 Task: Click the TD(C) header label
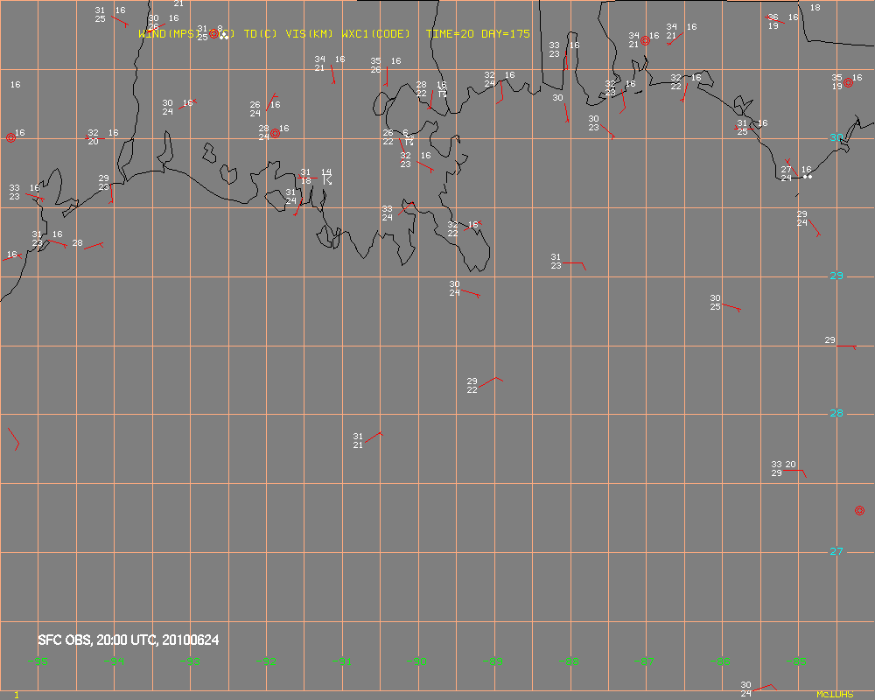click(261, 34)
